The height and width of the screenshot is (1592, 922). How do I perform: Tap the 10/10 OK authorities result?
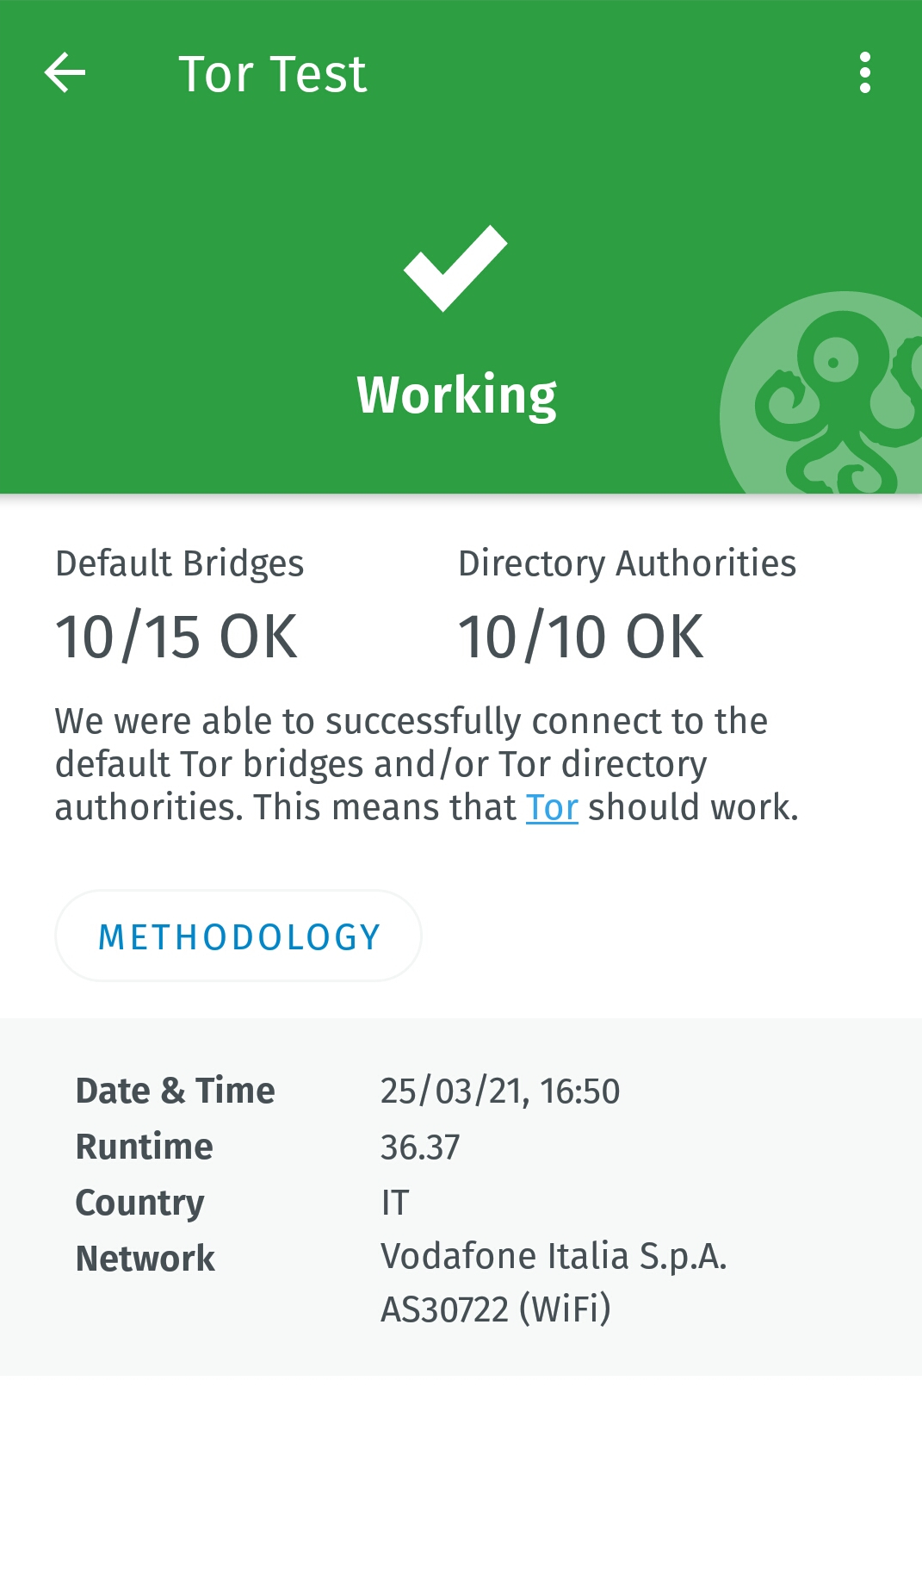tap(581, 637)
